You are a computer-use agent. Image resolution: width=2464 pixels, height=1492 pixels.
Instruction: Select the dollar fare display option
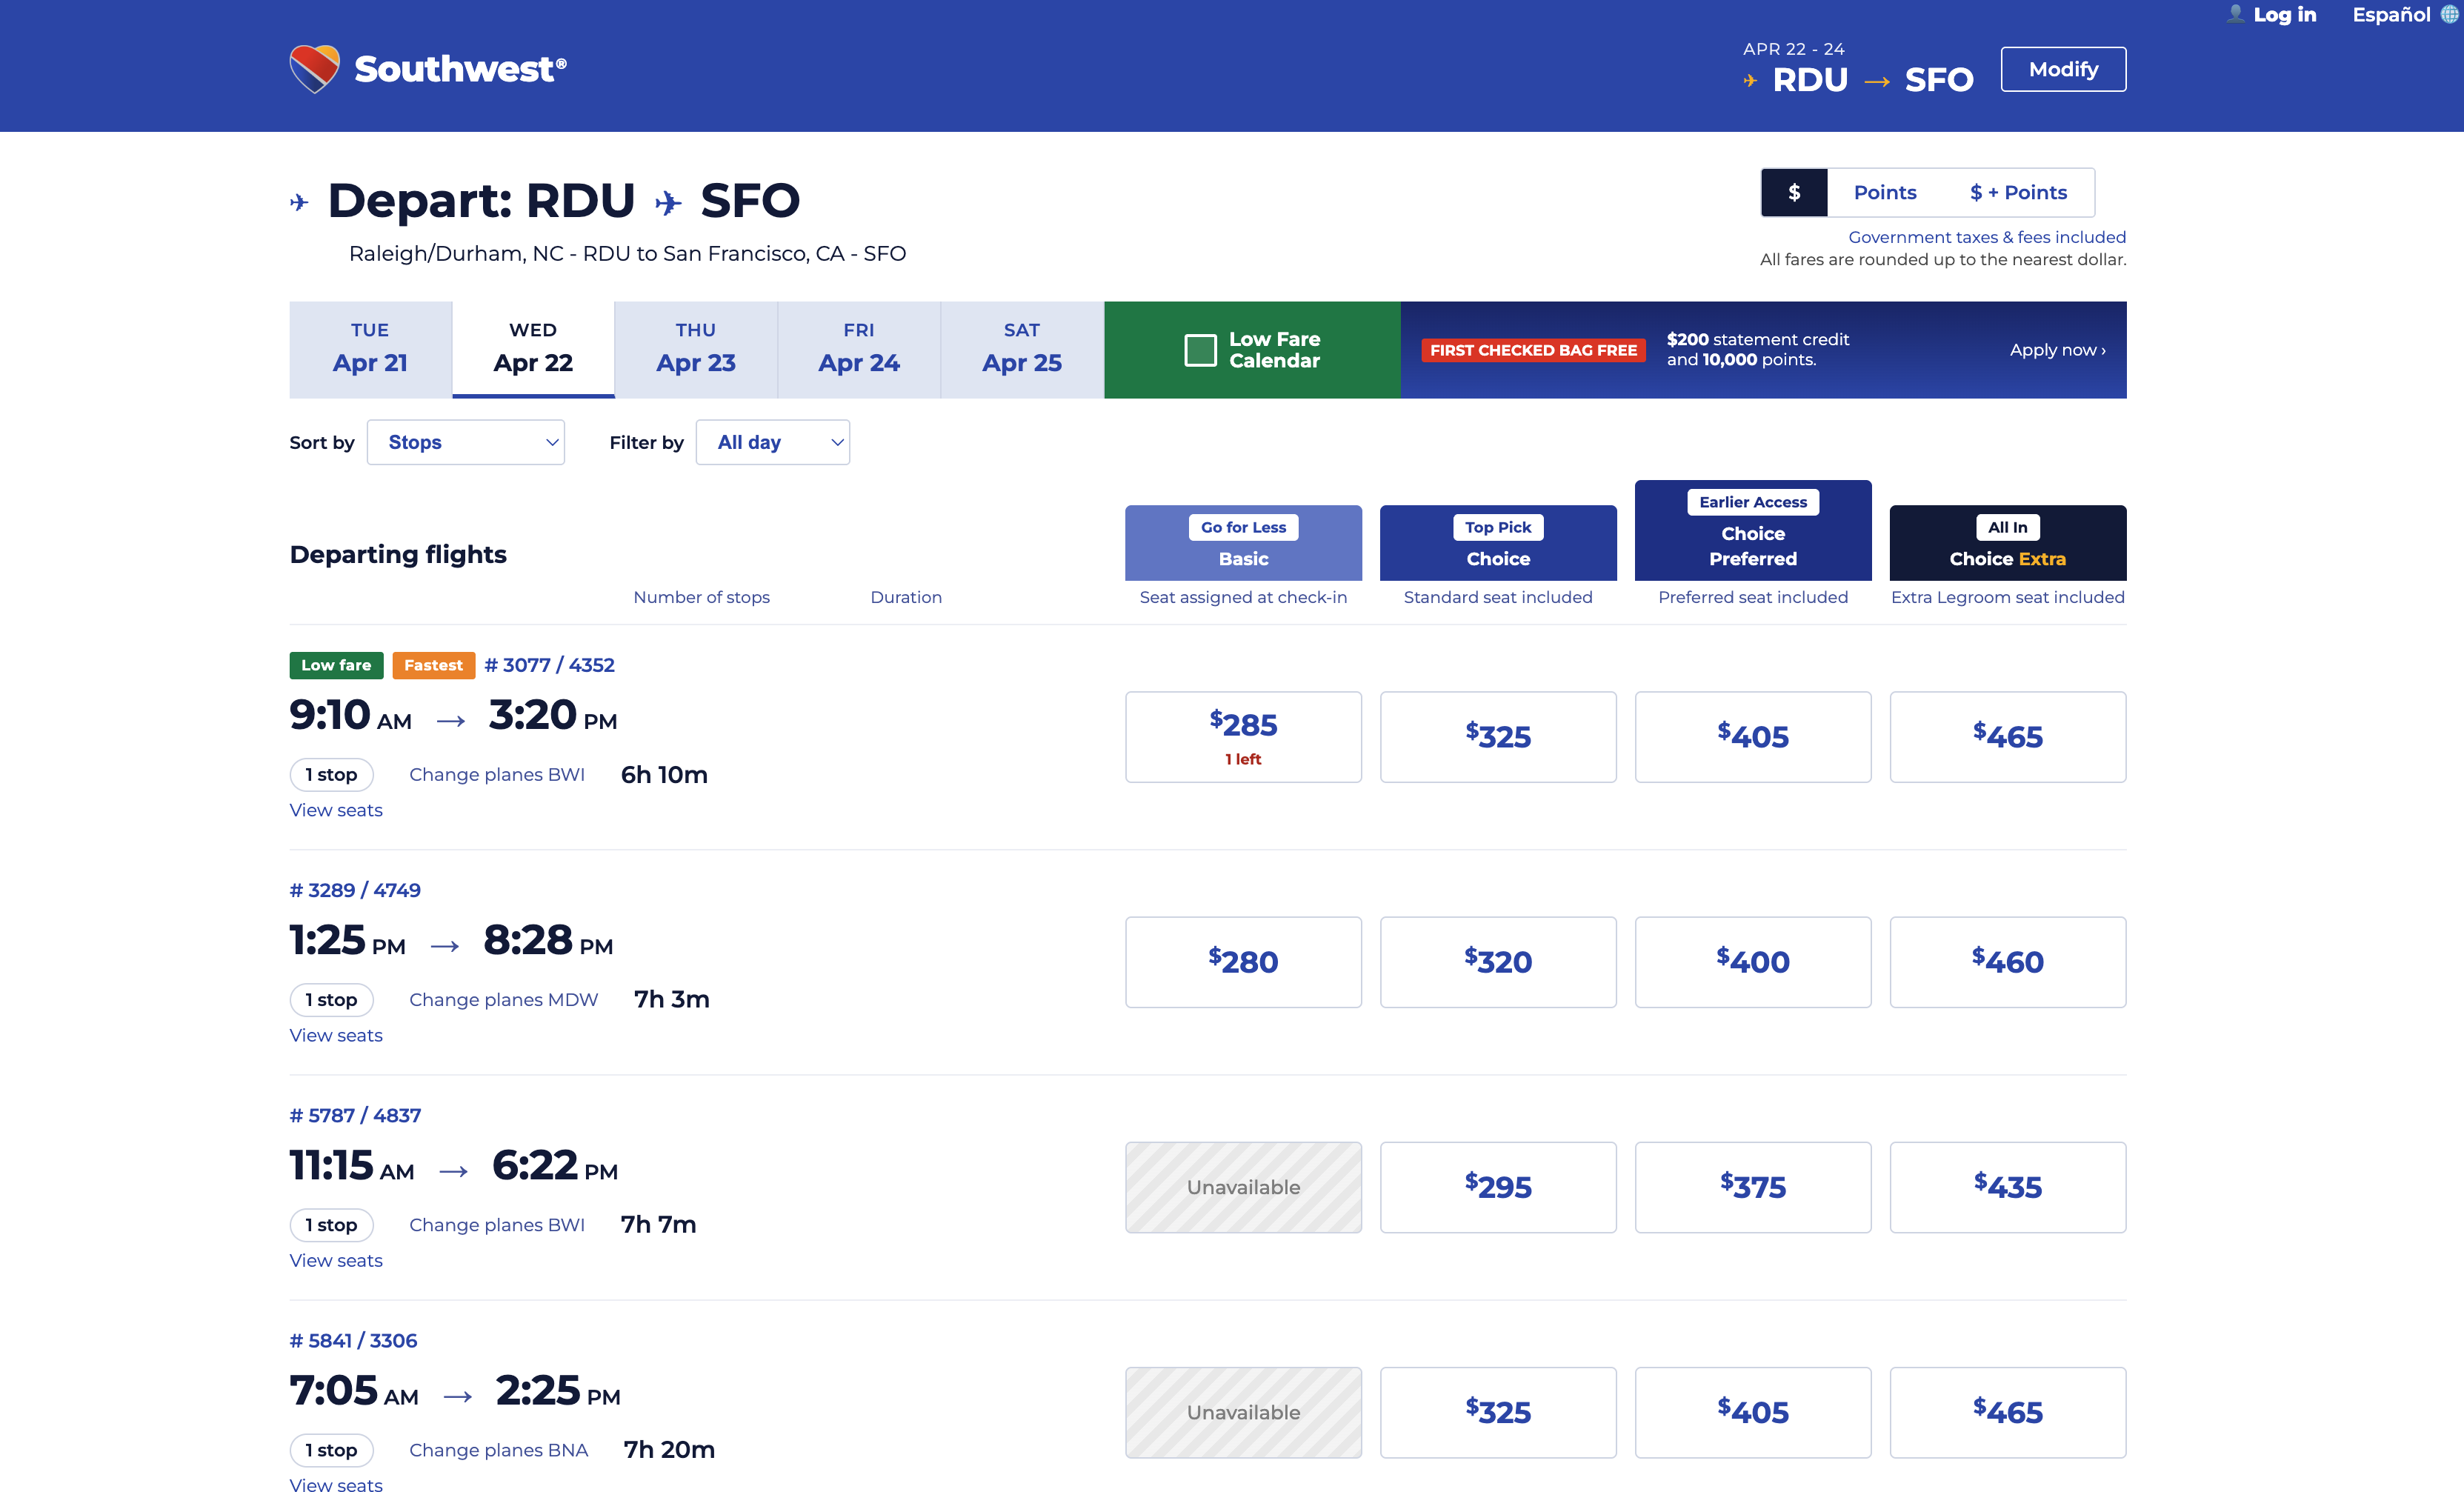[1794, 192]
